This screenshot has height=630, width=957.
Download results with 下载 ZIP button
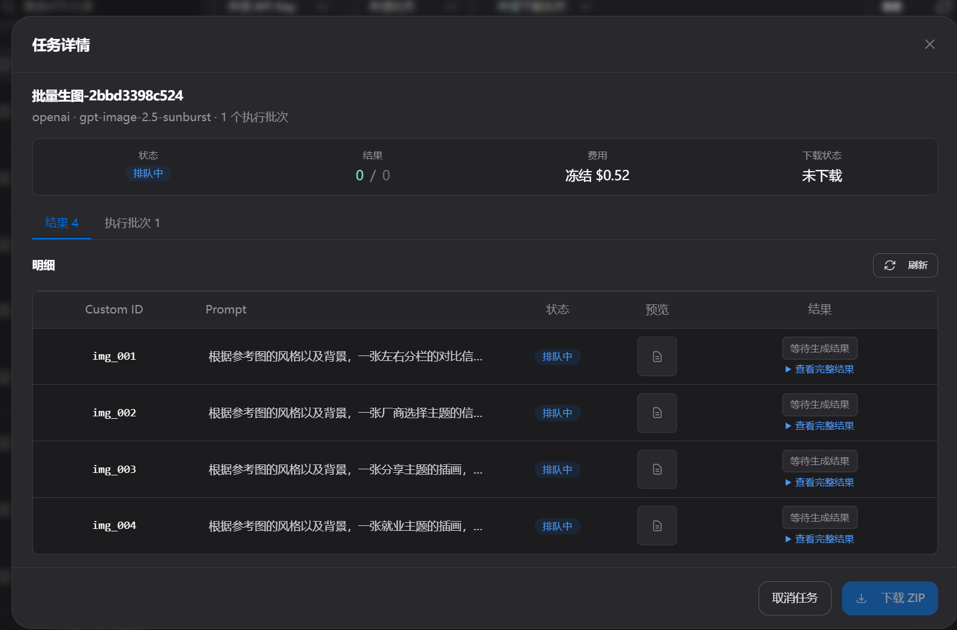click(x=890, y=598)
